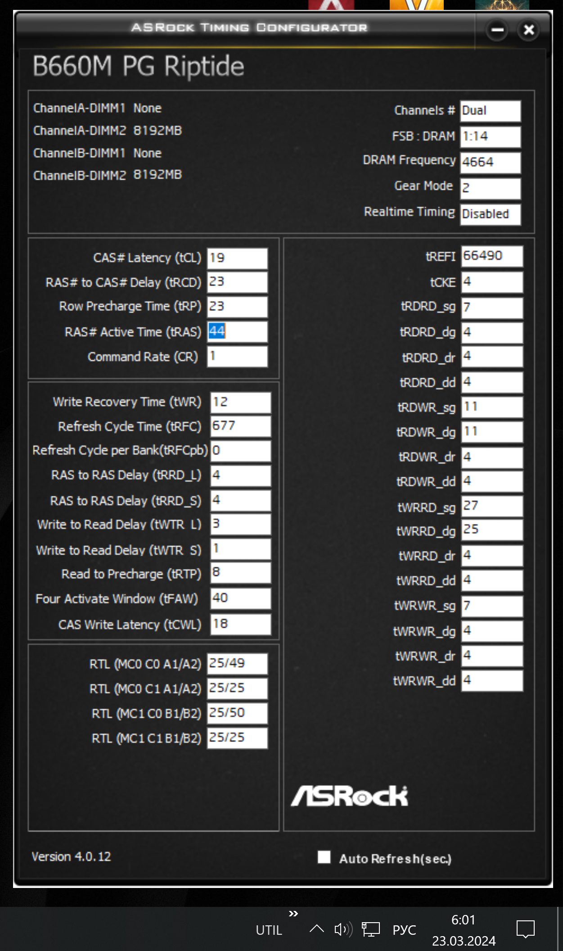Viewport: 563px width, 951px height.
Task: Click the ASRock logo
Action: 350,796
